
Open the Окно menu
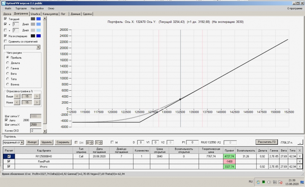[x=51, y=8]
